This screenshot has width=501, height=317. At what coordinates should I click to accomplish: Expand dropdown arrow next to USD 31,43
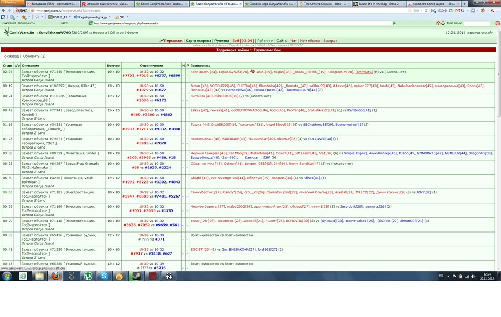point(70,17)
